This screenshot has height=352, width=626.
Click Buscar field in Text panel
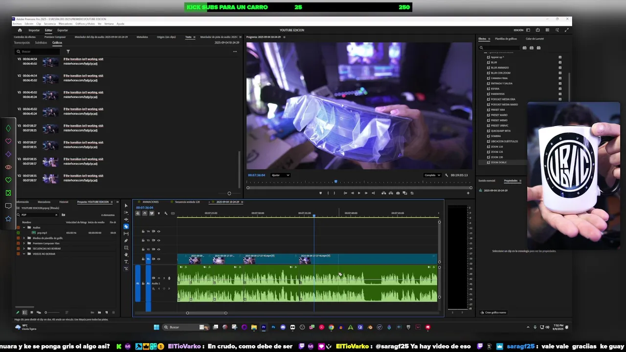37,51
